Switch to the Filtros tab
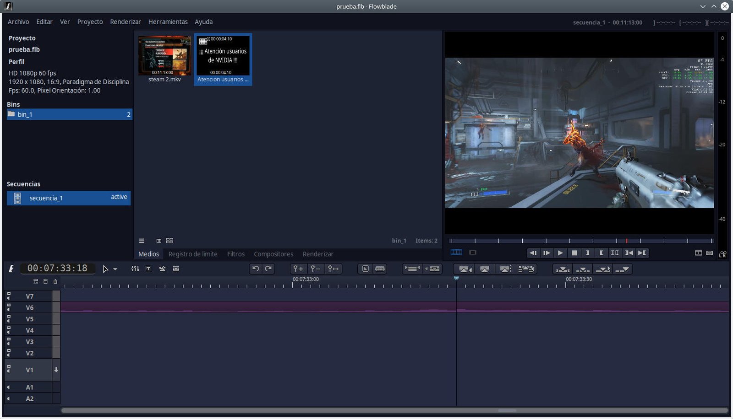 tap(236, 254)
